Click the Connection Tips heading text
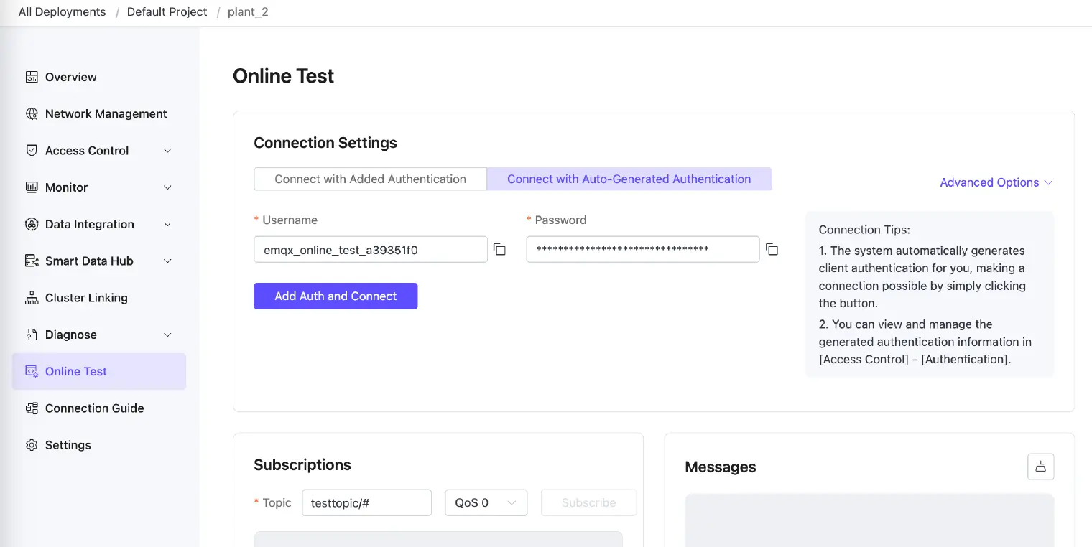This screenshot has width=1092, height=547. pos(864,230)
